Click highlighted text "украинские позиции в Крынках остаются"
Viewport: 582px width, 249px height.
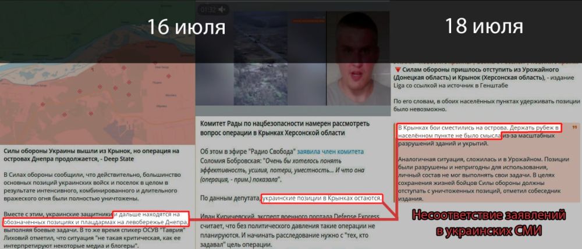(321, 199)
